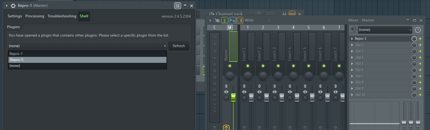Click Master track swap left-right channels icon
The image size is (430, 130).
[226, 92]
